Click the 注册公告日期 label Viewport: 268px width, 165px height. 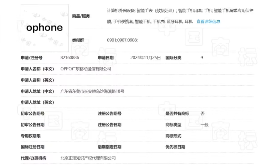(110, 125)
